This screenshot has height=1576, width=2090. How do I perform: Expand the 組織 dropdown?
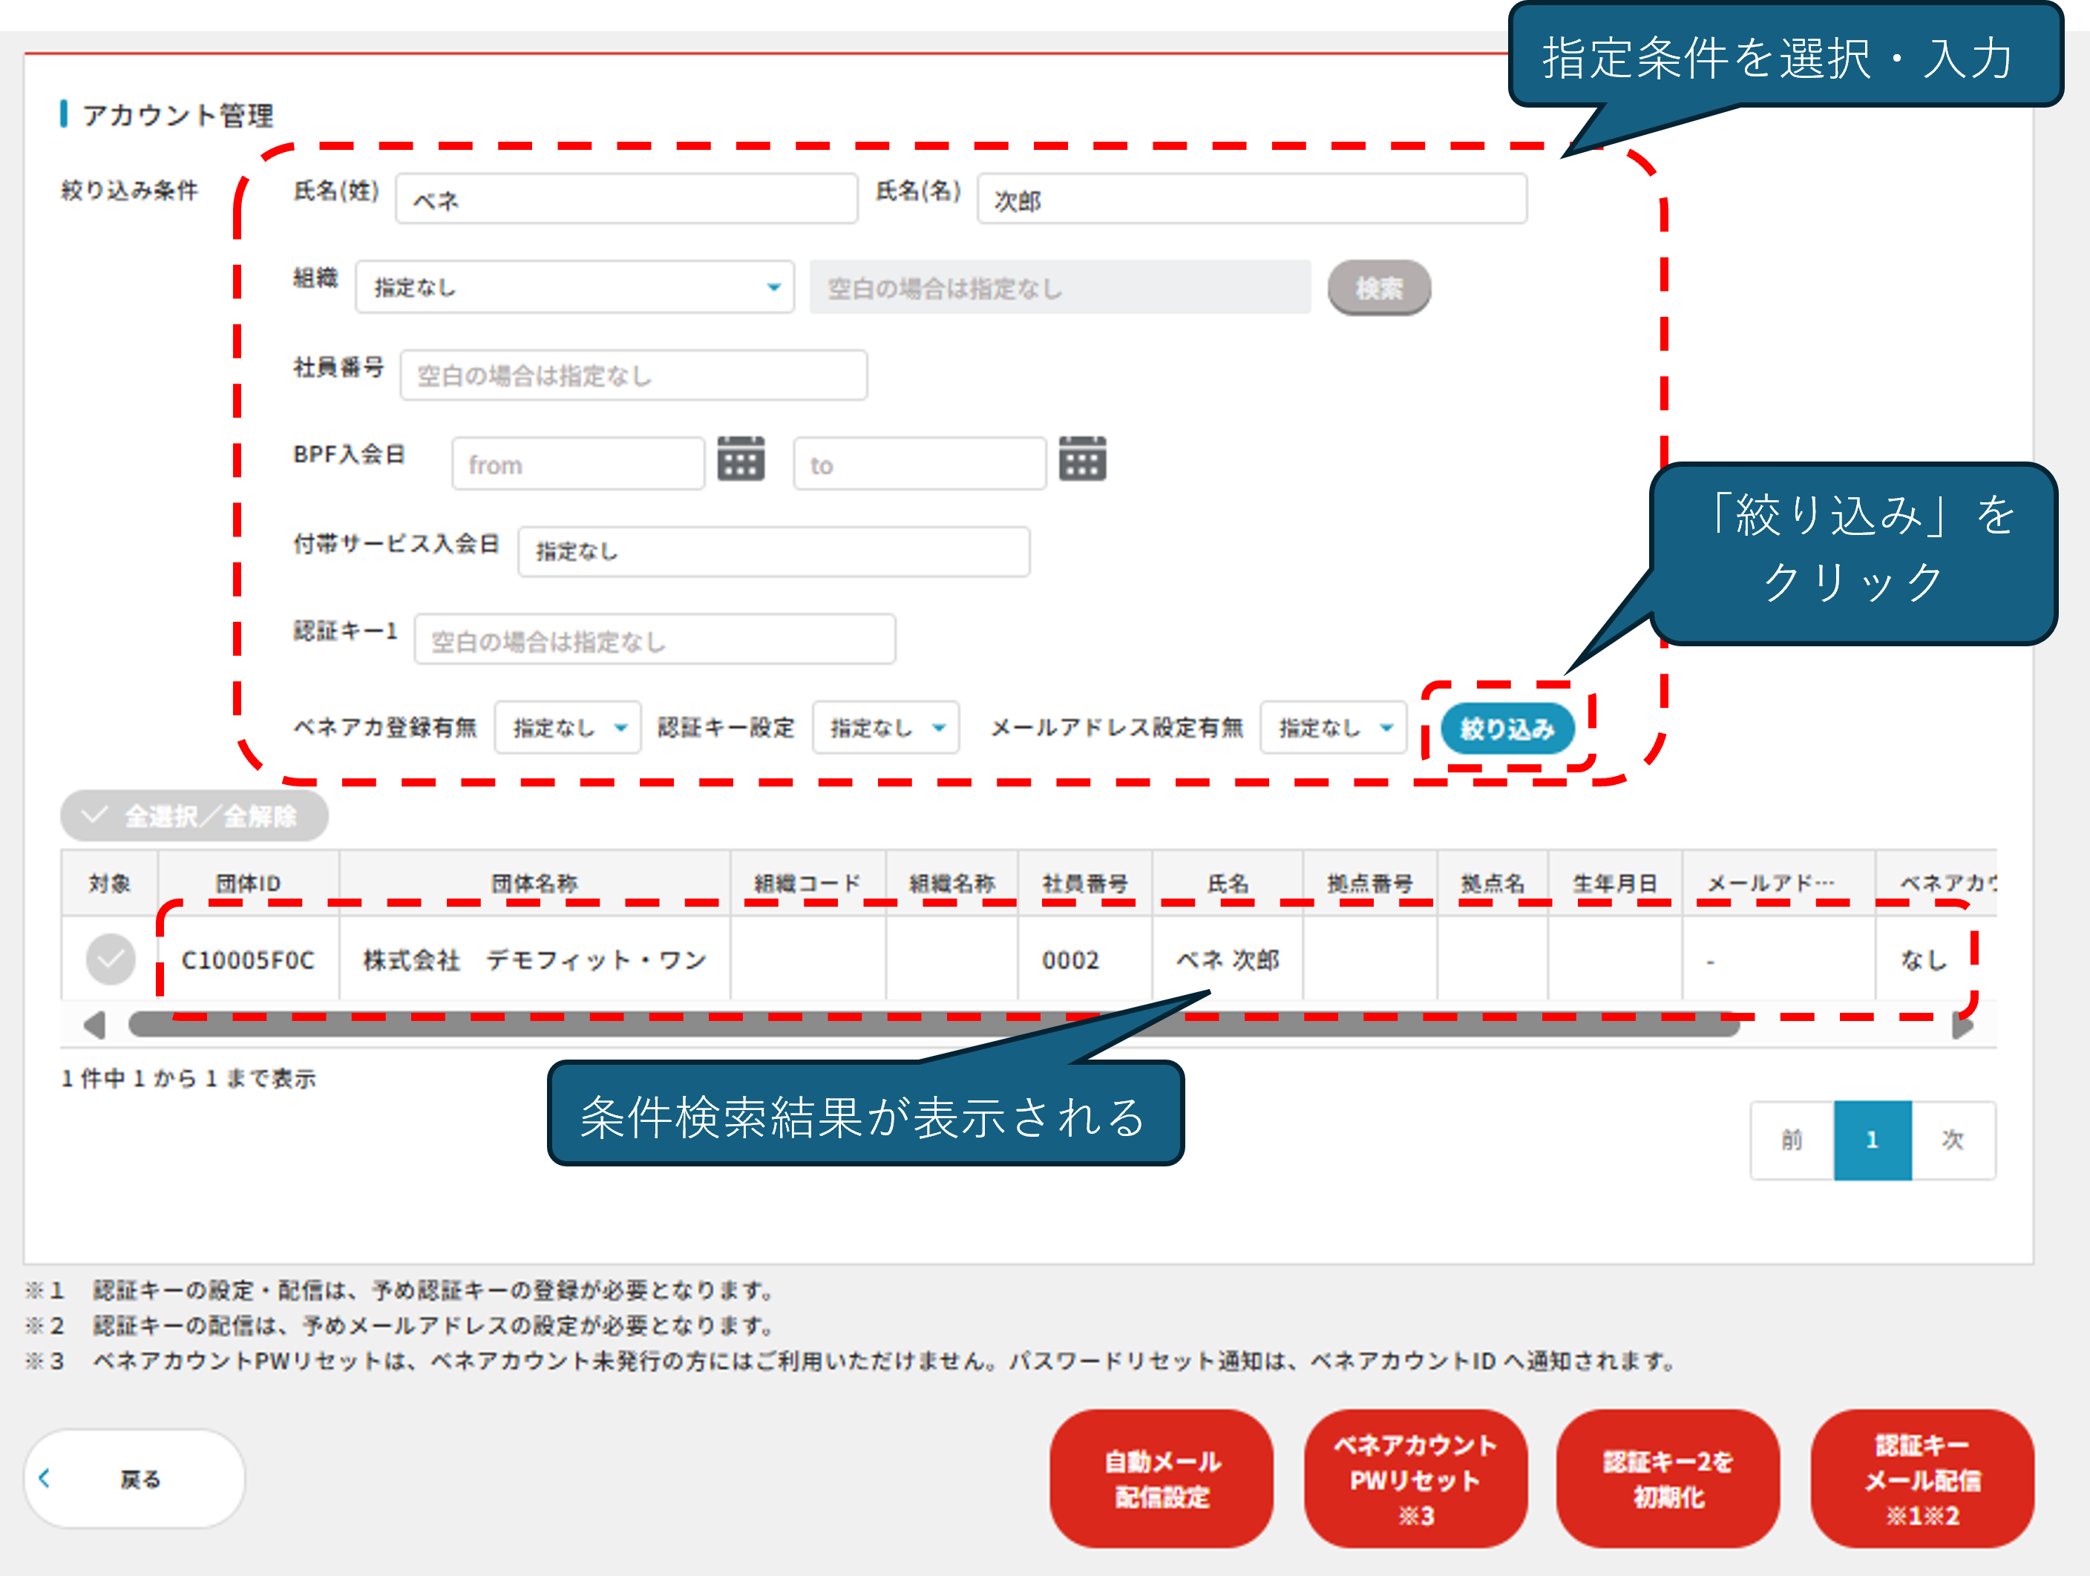click(x=574, y=287)
